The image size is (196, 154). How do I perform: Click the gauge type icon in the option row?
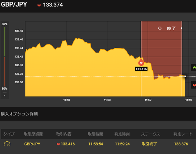[x=7, y=144]
